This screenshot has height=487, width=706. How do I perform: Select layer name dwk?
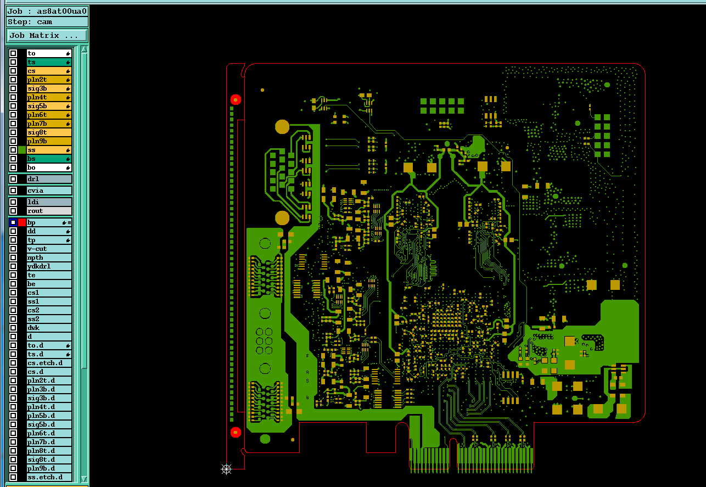49,328
